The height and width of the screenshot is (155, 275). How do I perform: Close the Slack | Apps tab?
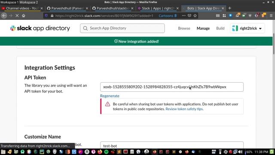(x=177, y=8)
